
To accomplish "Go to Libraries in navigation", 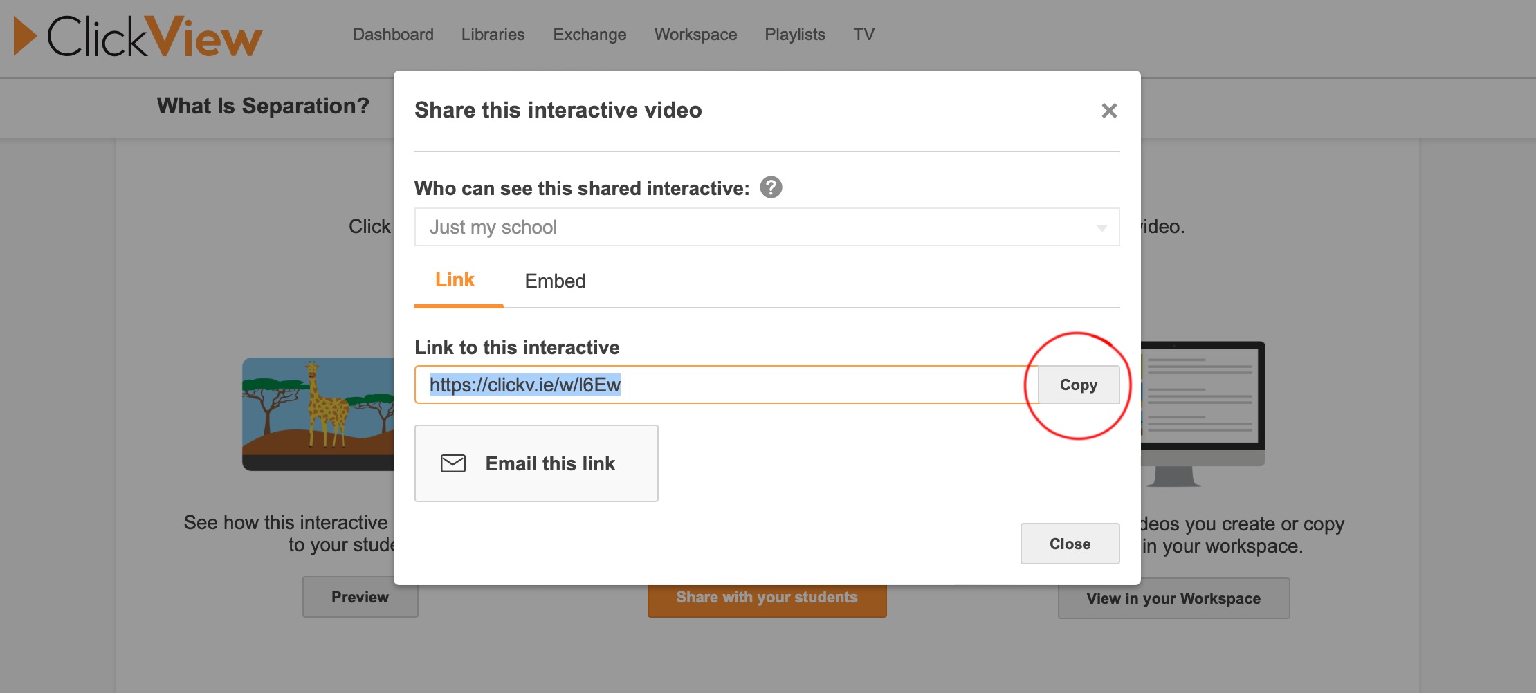I will (493, 35).
